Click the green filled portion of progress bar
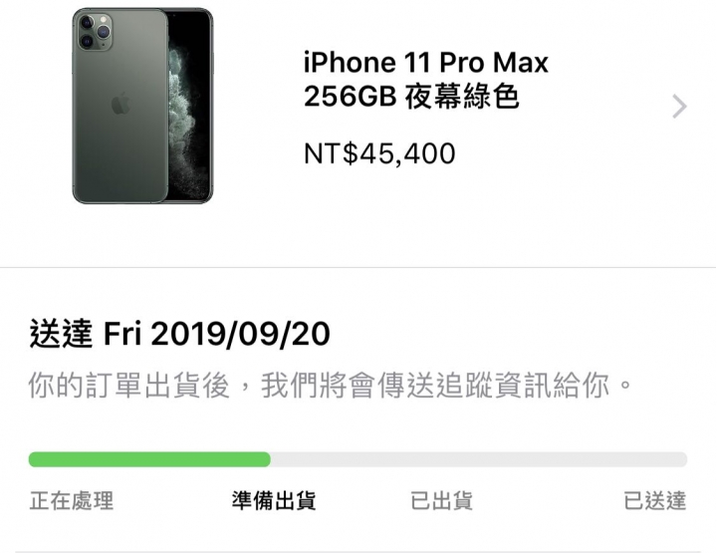 tap(149, 459)
